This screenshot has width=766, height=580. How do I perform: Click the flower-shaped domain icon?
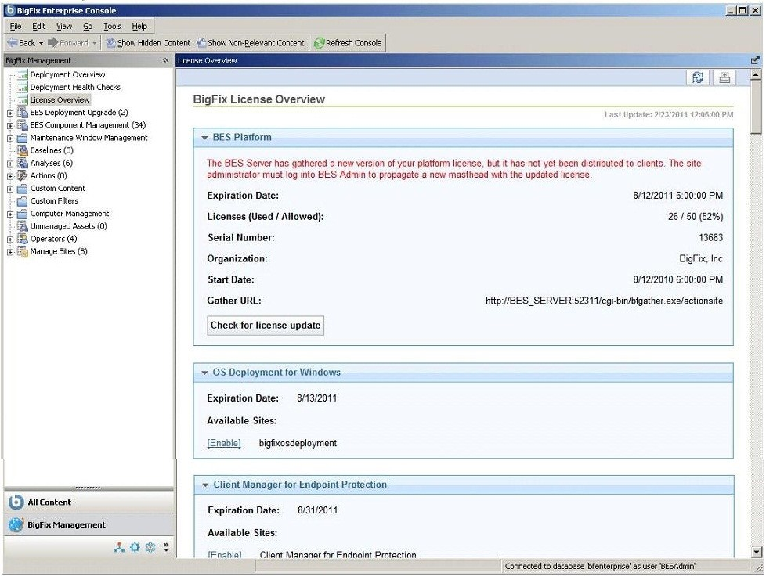(150, 547)
